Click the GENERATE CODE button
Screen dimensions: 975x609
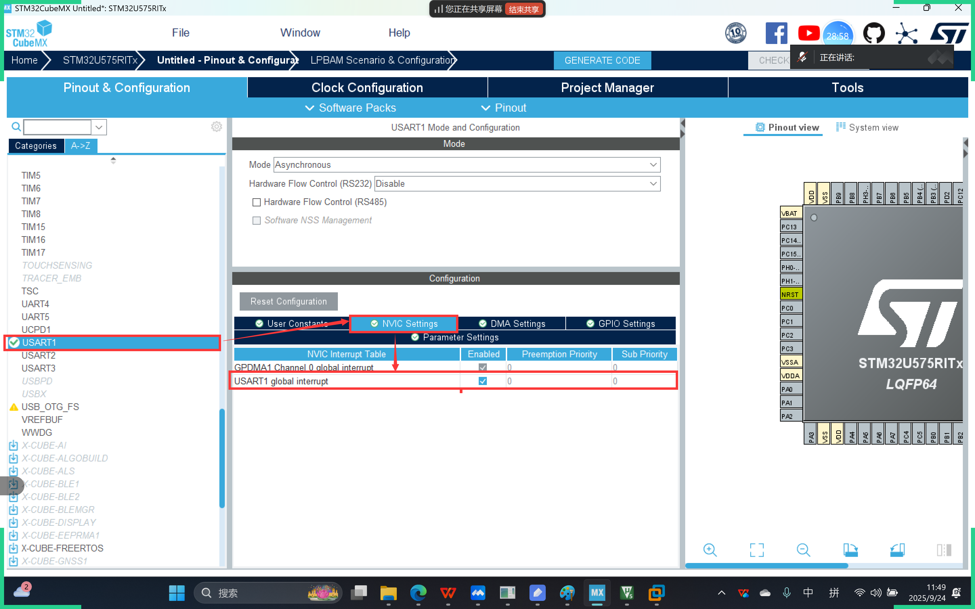tap(602, 61)
